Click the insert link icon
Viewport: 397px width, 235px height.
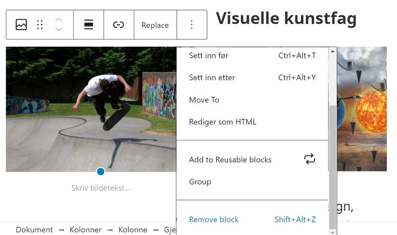click(x=119, y=24)
